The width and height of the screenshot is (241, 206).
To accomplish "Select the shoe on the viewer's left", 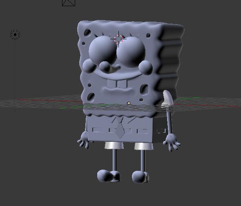I will [x=109, y=176].
